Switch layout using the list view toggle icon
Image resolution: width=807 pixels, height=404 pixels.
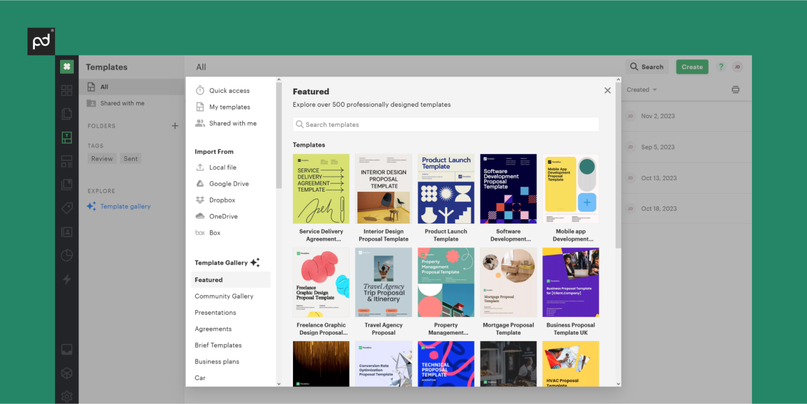point(735,89)
